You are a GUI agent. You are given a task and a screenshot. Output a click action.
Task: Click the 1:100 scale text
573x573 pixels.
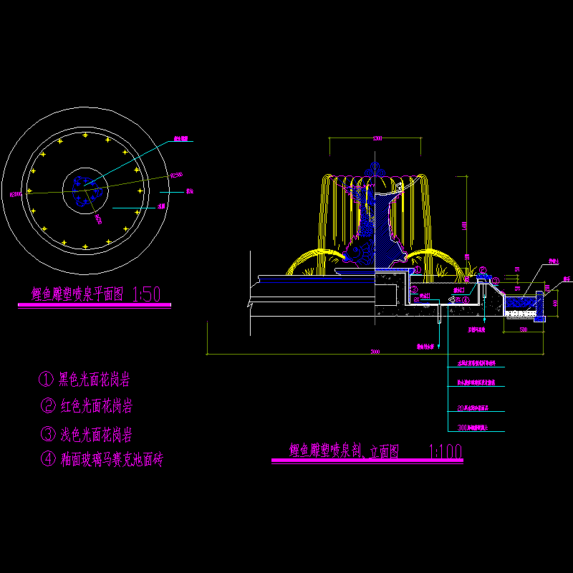coord(445,451)
